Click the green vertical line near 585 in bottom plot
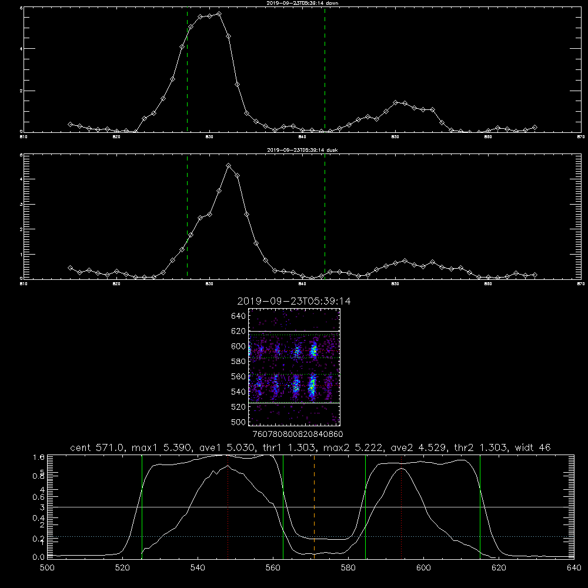Viewport: 588px width, 588px height. (x=366, y=507)
